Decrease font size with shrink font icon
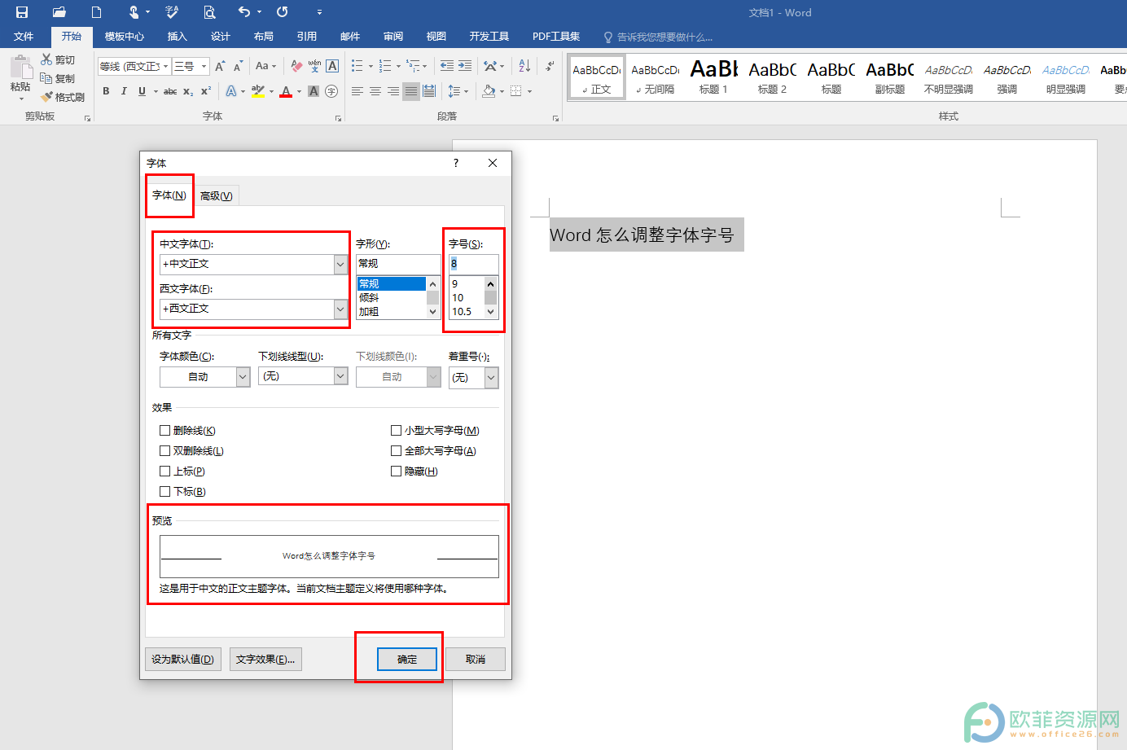The image size is (1127, 750). pos(238,66)
